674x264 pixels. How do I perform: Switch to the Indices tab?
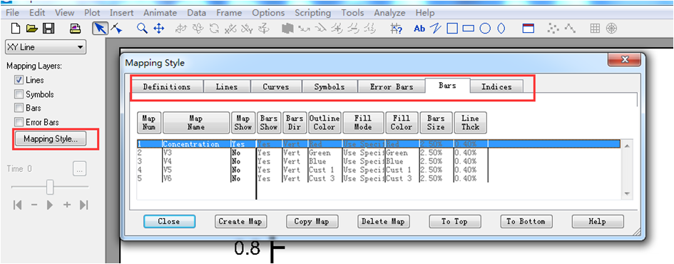point(496,86)
